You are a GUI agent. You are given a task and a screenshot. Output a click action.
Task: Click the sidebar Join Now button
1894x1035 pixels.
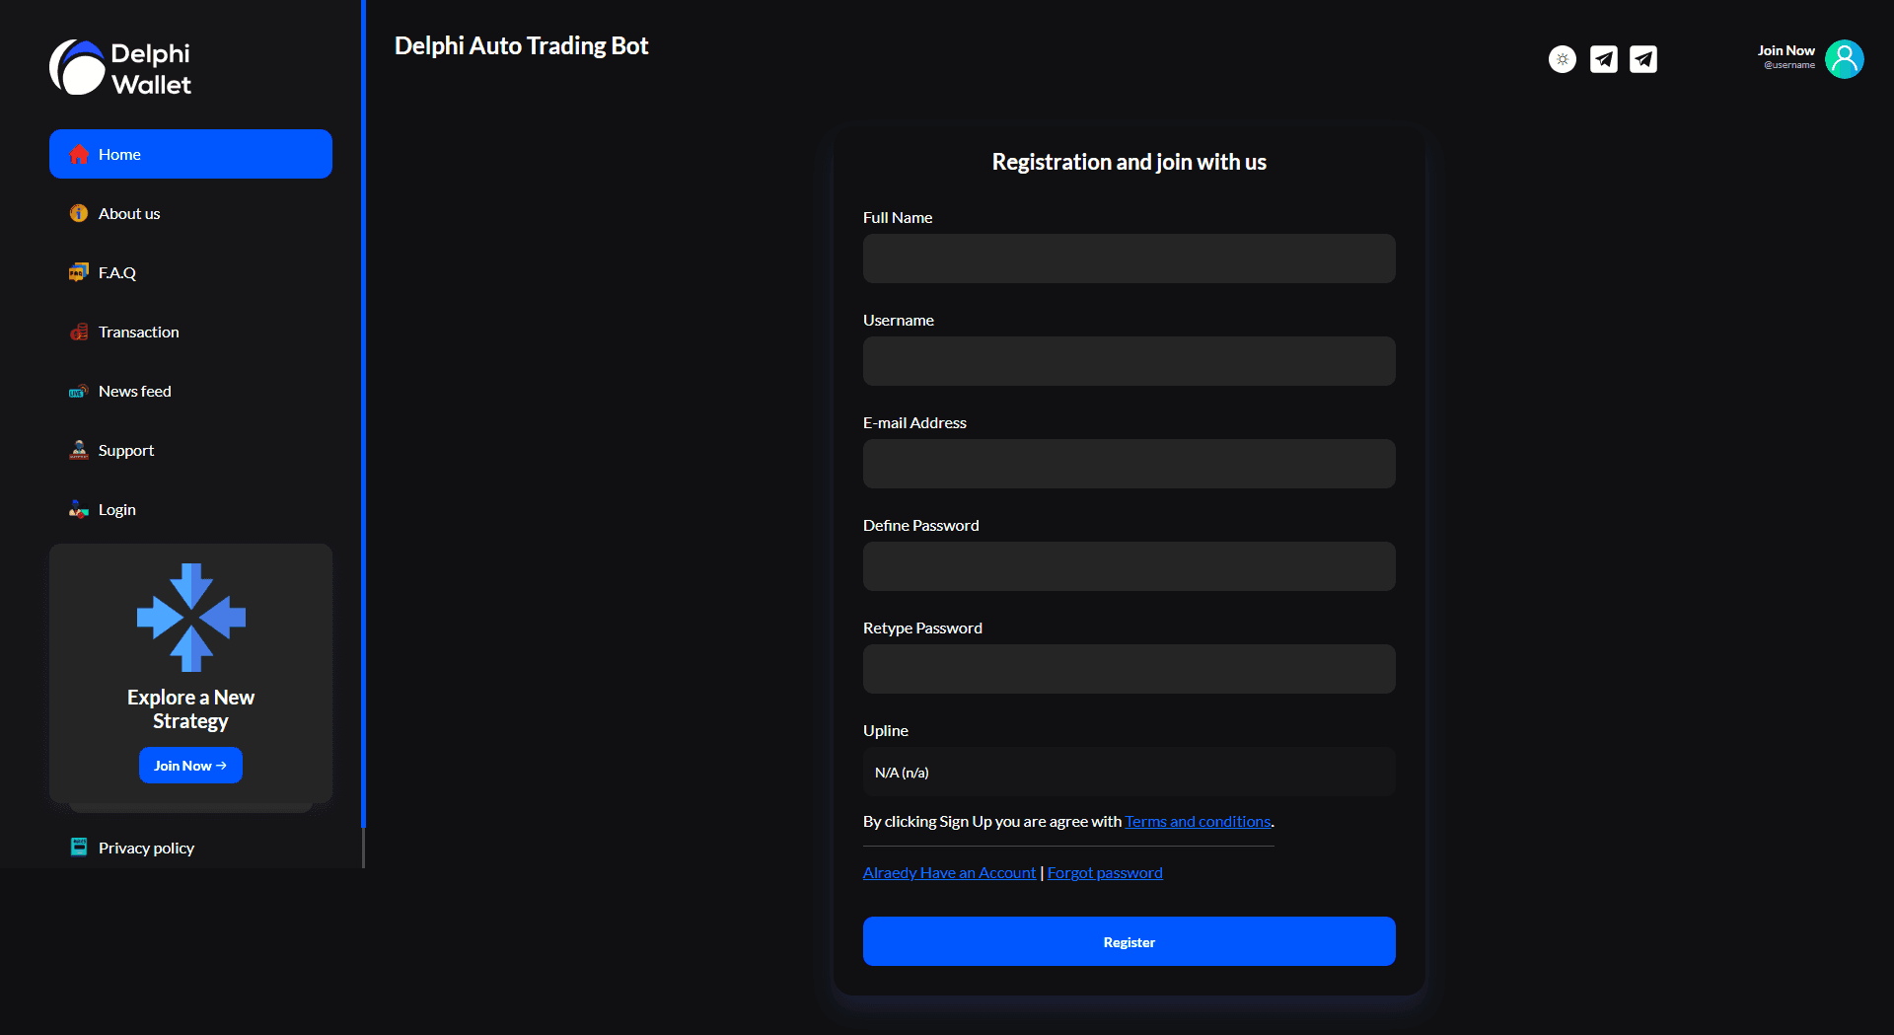coord(190,766)
